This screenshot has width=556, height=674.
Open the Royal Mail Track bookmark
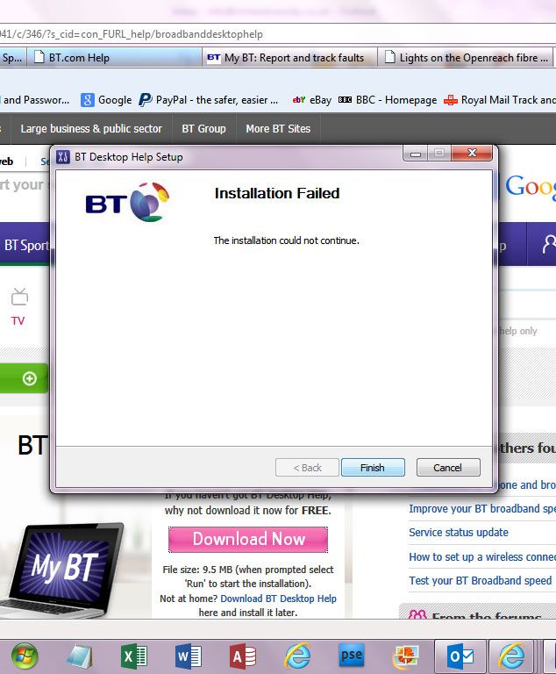500,100
